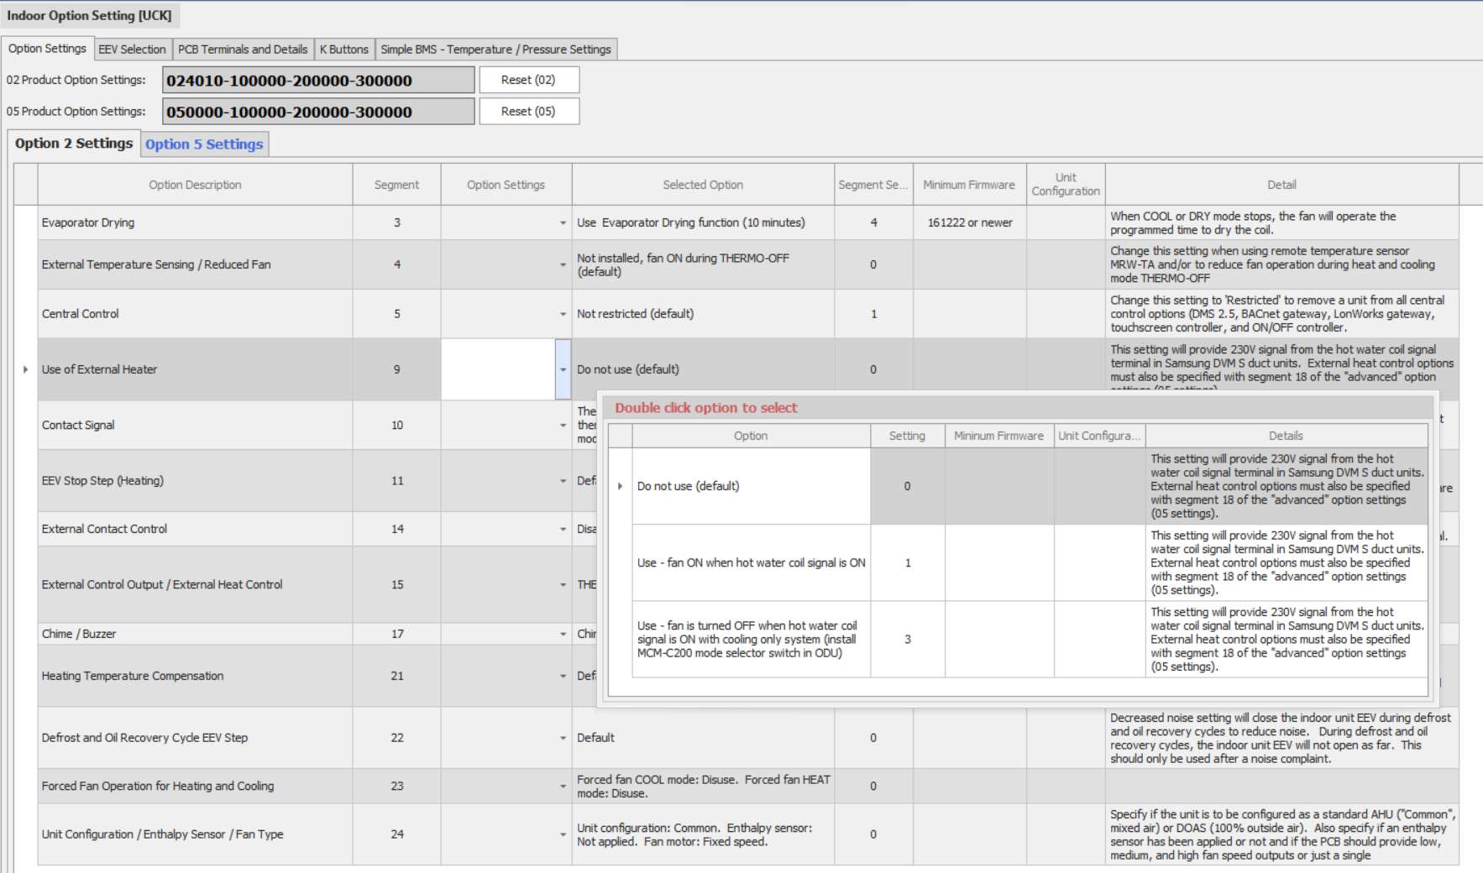
Task: Open the Use of External Heater dropdown arrow
Action: pyautogui.click(x=563, y=369)
